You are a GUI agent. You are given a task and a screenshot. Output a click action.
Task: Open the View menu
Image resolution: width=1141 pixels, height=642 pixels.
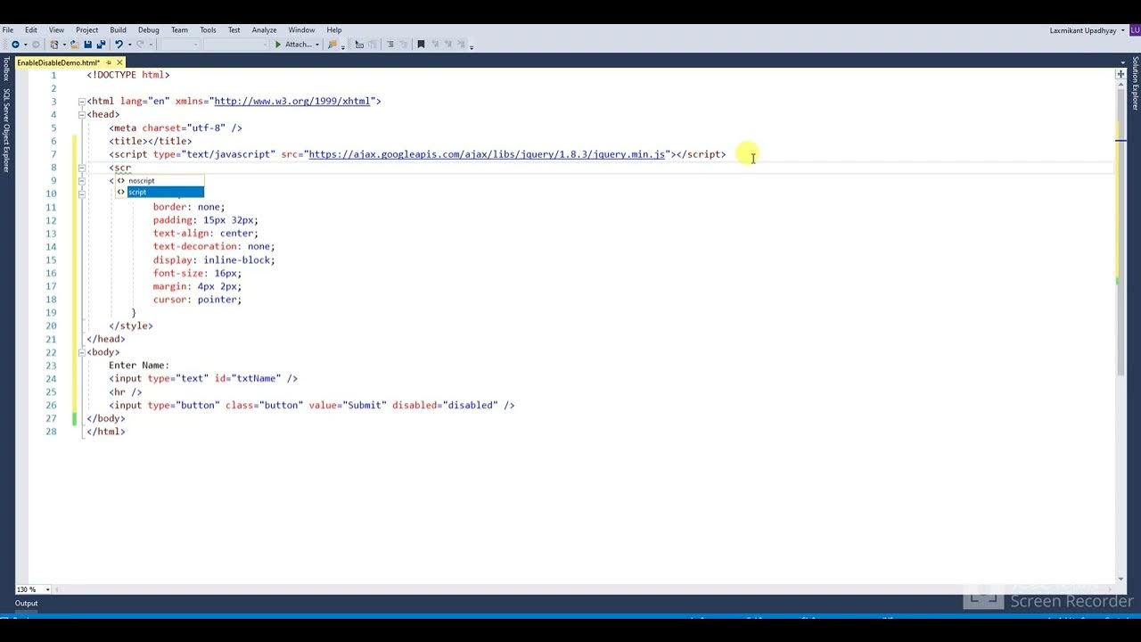click(56, 30)
